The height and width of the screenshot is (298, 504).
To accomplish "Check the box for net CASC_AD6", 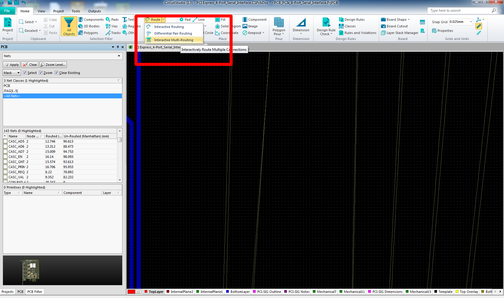I will point(5,146).
